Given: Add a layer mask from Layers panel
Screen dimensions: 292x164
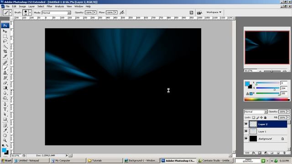Looking at the screenshot, I should 260,153.
